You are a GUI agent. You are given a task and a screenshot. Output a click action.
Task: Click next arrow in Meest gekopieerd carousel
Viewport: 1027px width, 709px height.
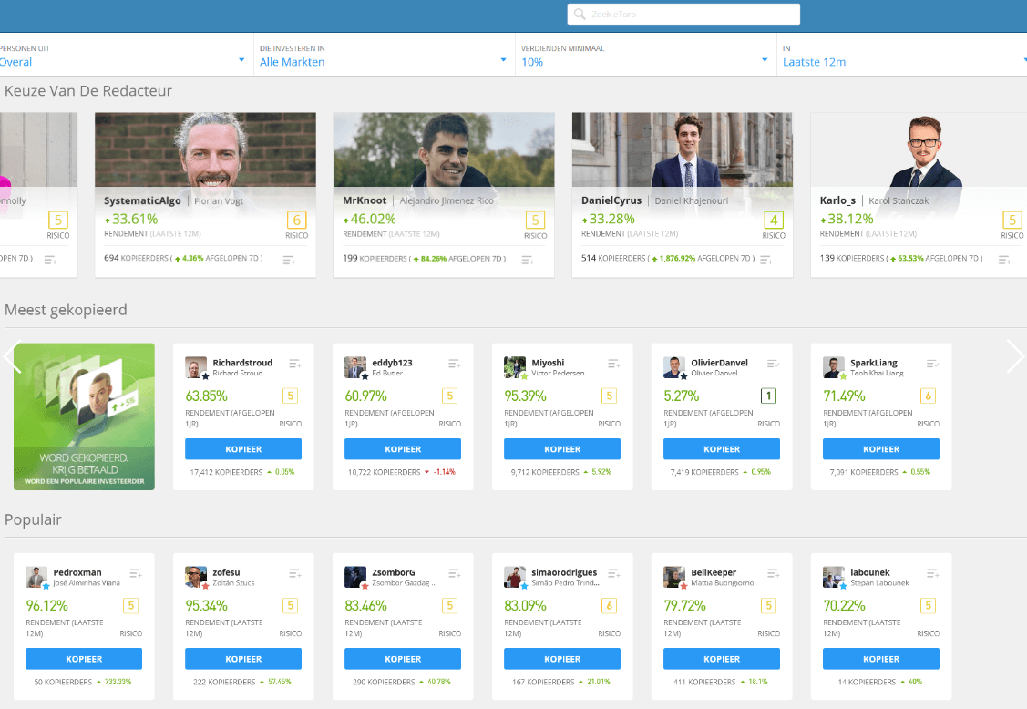tap(1014, 356)
